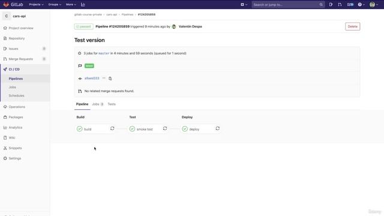Select CI / CD in the sidebar
Screen dimensions: 384x216
tap(14, 70)
